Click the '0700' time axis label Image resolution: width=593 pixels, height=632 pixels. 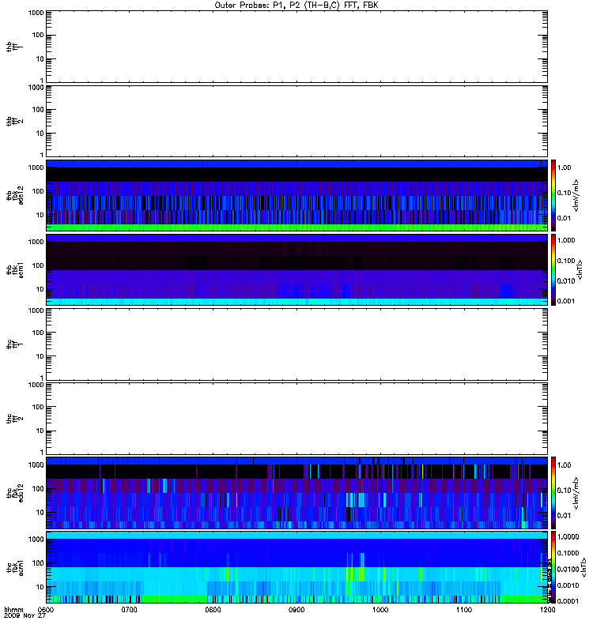[130, 610]
